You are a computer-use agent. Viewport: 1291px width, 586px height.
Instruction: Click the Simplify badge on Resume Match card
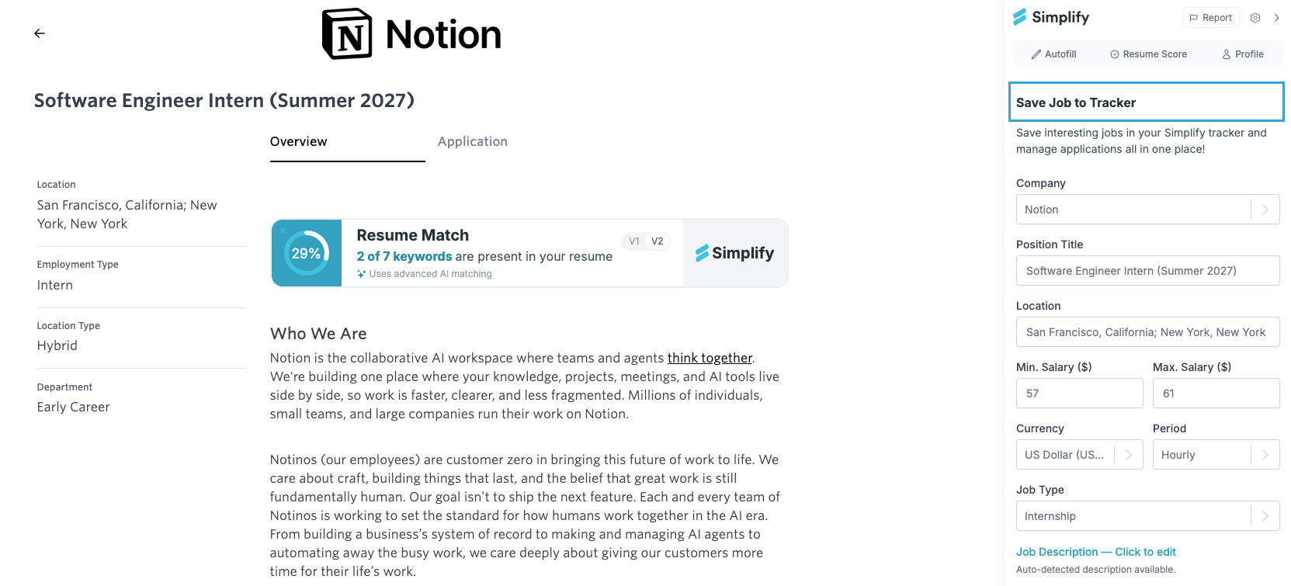[735, 253]
